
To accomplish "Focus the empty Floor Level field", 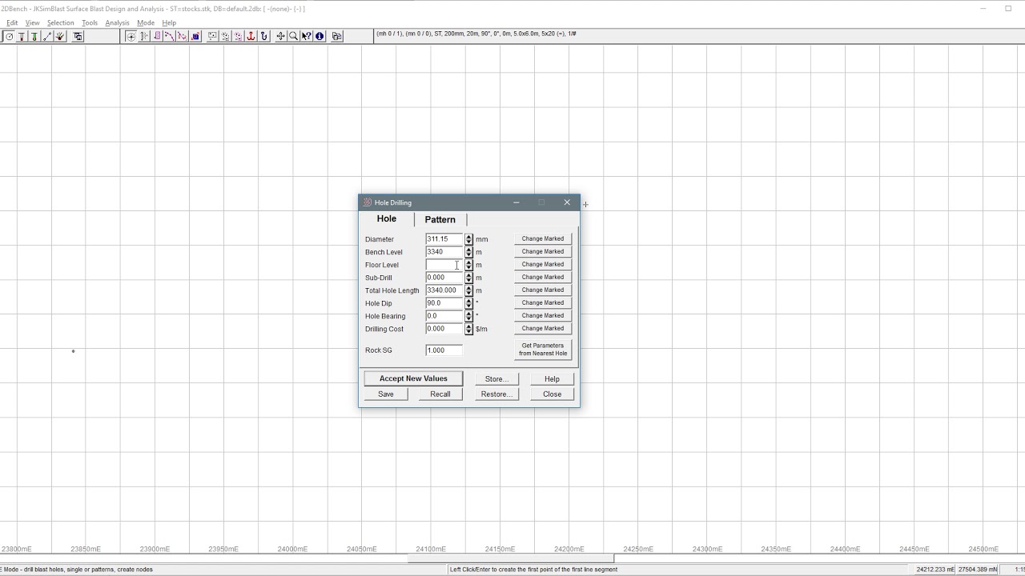I will click(x=444, y=265).
